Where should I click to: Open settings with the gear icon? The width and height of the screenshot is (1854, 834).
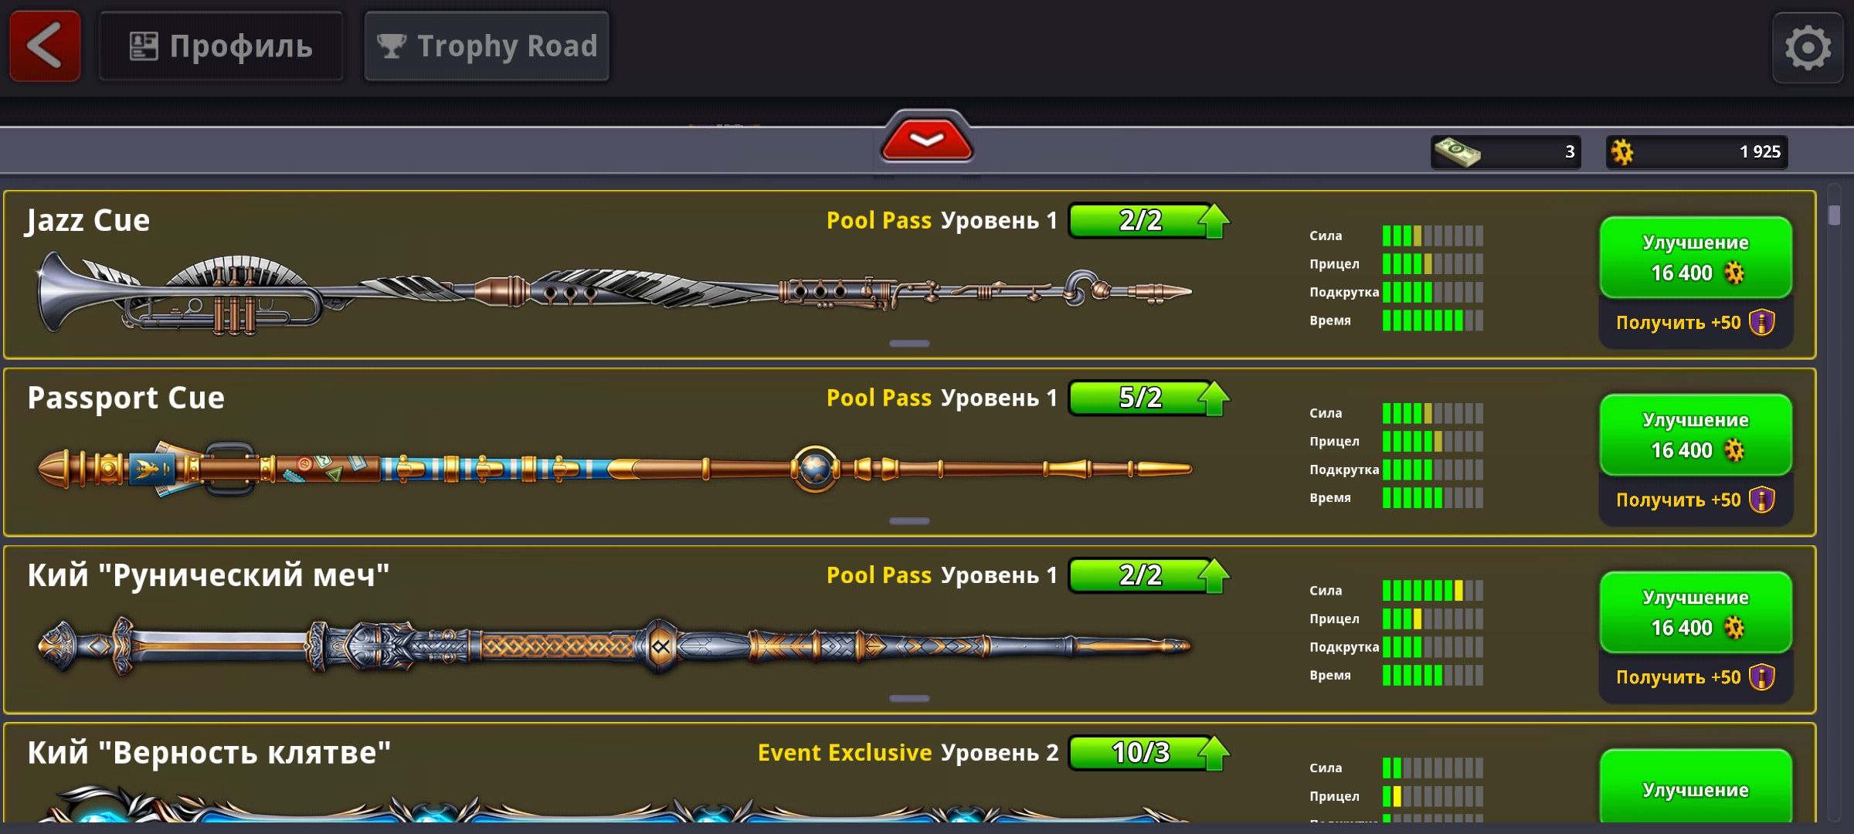click(x=1807, y=48)
